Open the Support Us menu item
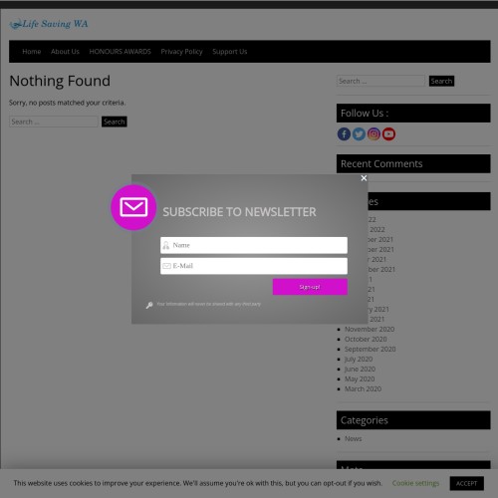Viewport: 498px width, 498px height. [x=230, y=52]
